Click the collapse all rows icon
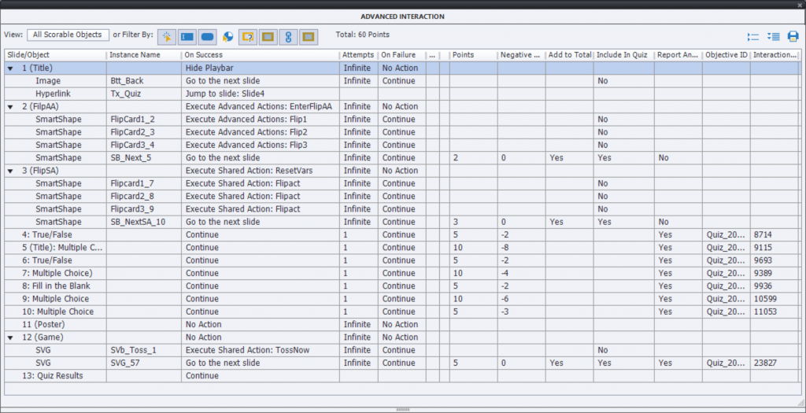 point(753,36)
